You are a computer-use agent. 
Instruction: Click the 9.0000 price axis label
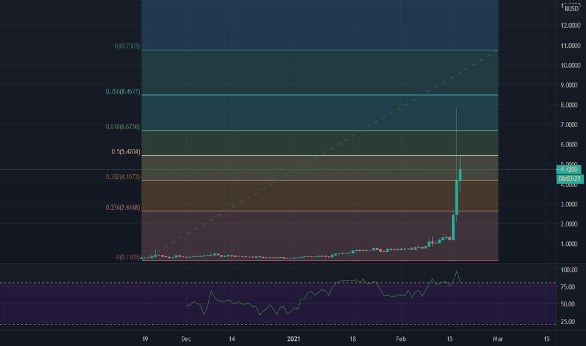(569, 86)
